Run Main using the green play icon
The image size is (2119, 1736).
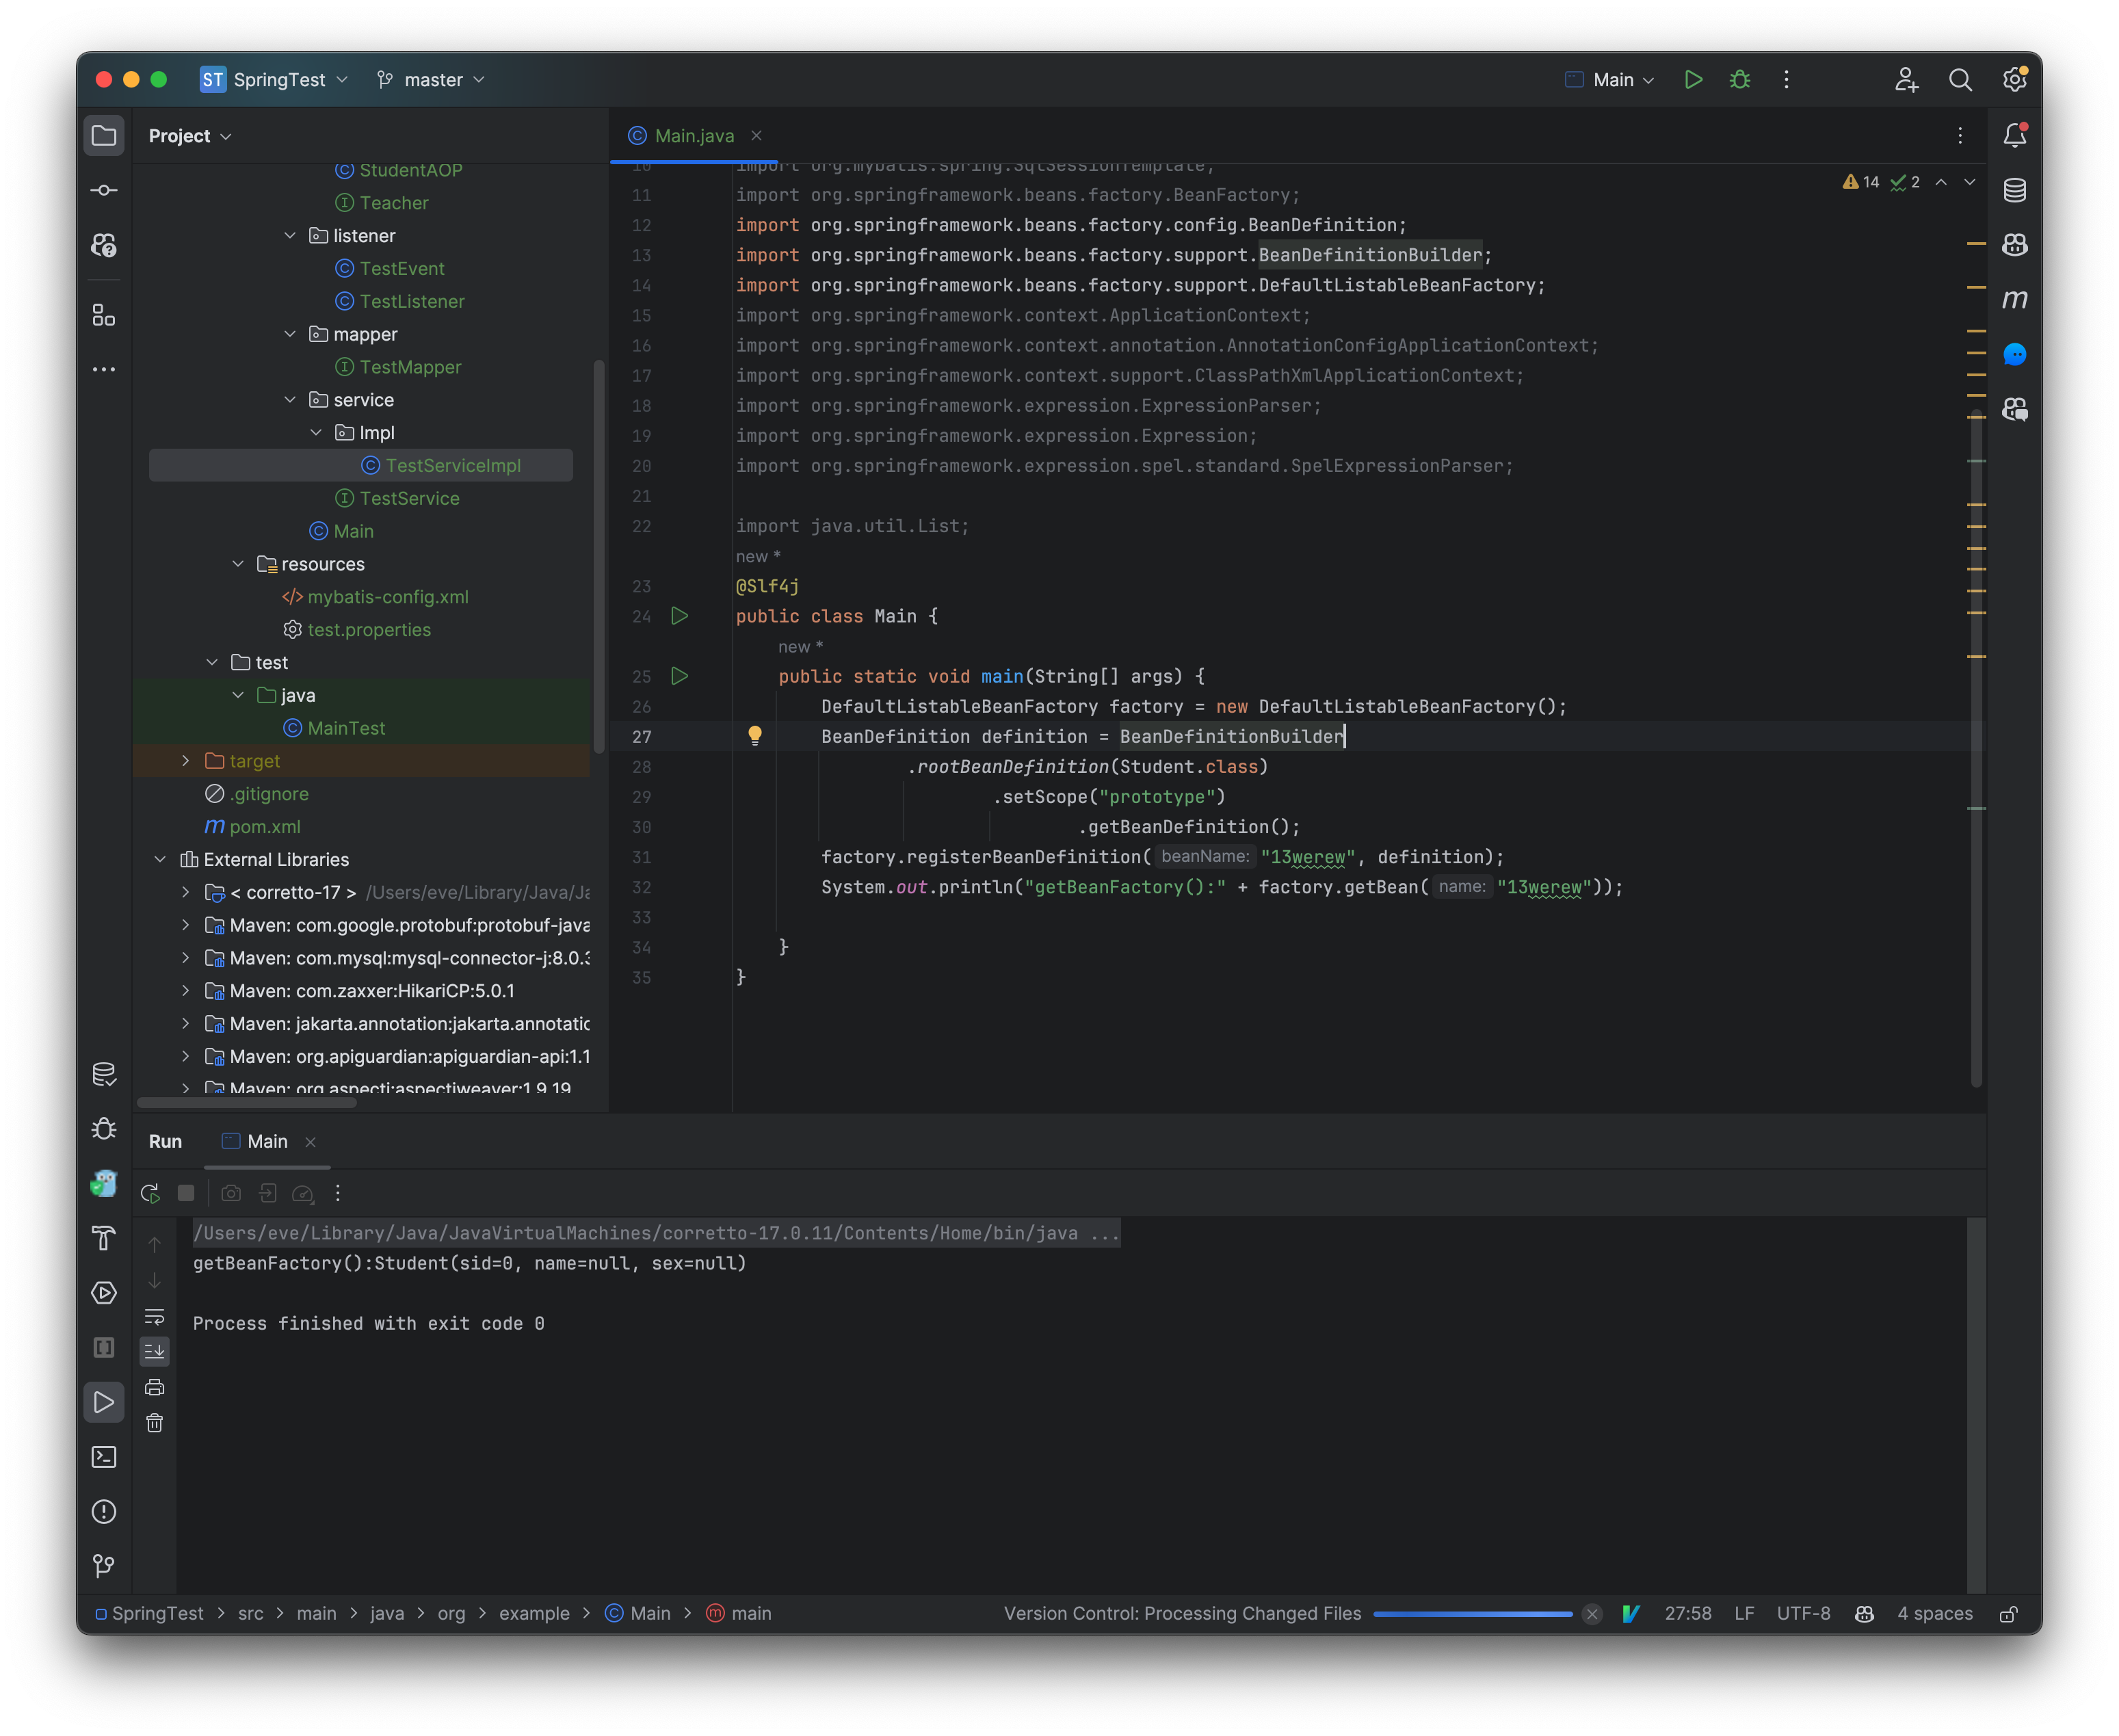click(x=1693, y=80)
